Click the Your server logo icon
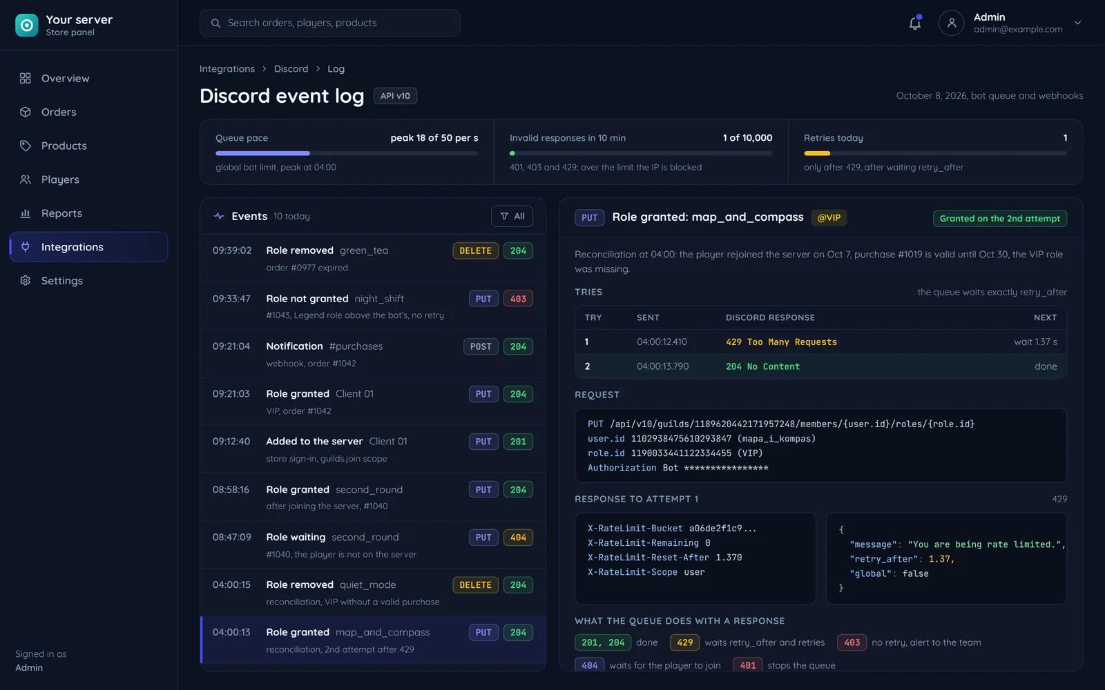The image size is (1105, 690). (26, 26)
